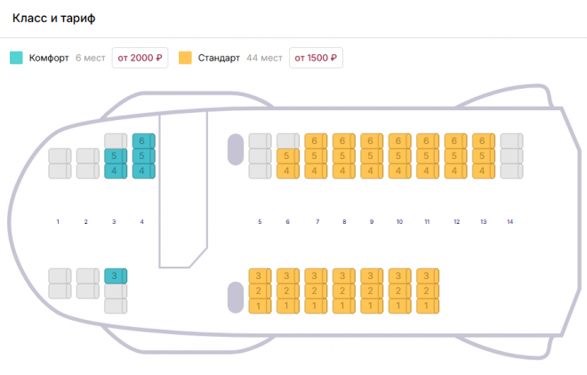Select Standard seat 2 in row 8

(x=343, y=291)
